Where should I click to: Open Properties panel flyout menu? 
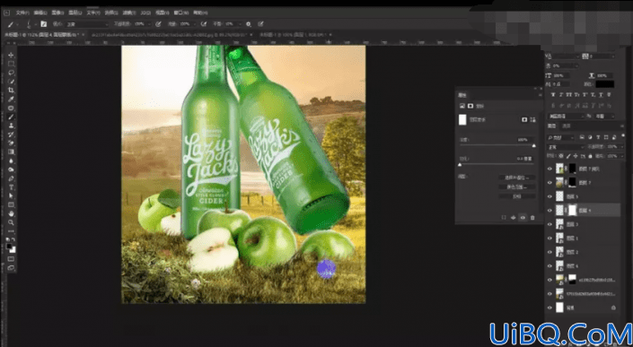[x=540, y=95]
